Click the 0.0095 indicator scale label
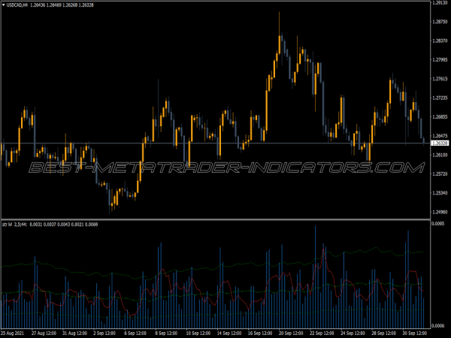451x338 pixels. tap(438, 224)
